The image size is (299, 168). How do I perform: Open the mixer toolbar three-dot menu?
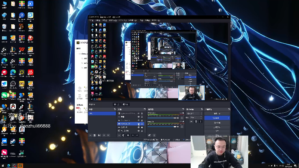[154, 135]
